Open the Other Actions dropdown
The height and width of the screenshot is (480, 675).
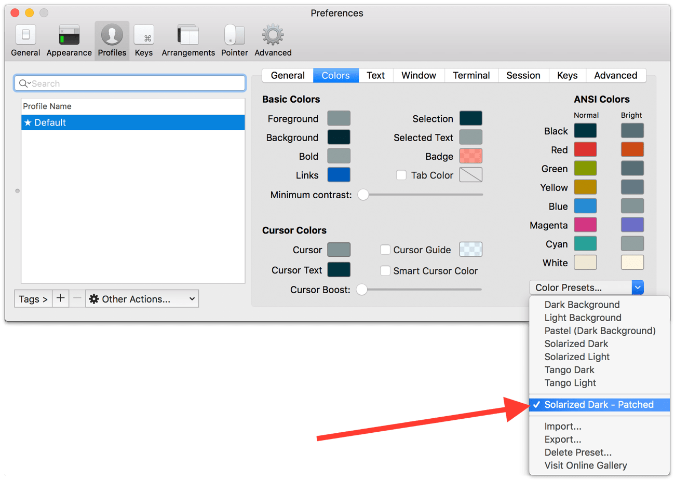coord(142,299)
